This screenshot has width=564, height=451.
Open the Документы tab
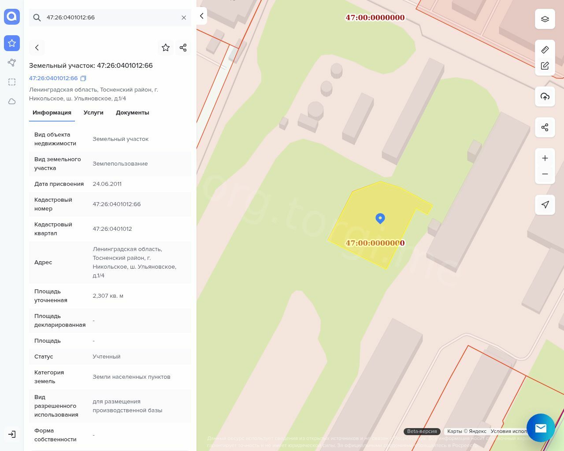(132, 113)
